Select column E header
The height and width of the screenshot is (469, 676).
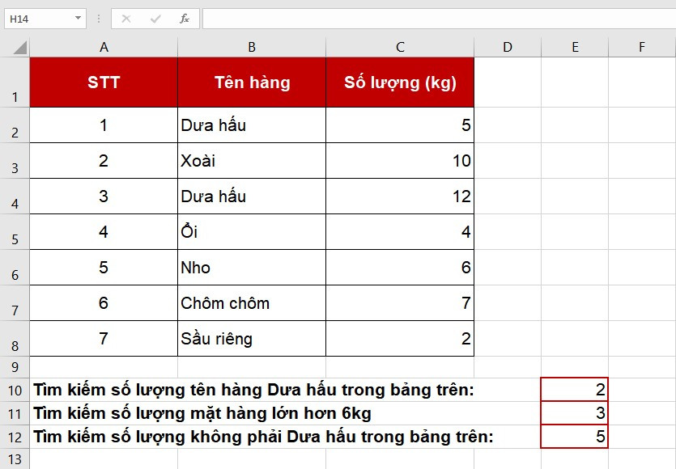pos(575,47)
